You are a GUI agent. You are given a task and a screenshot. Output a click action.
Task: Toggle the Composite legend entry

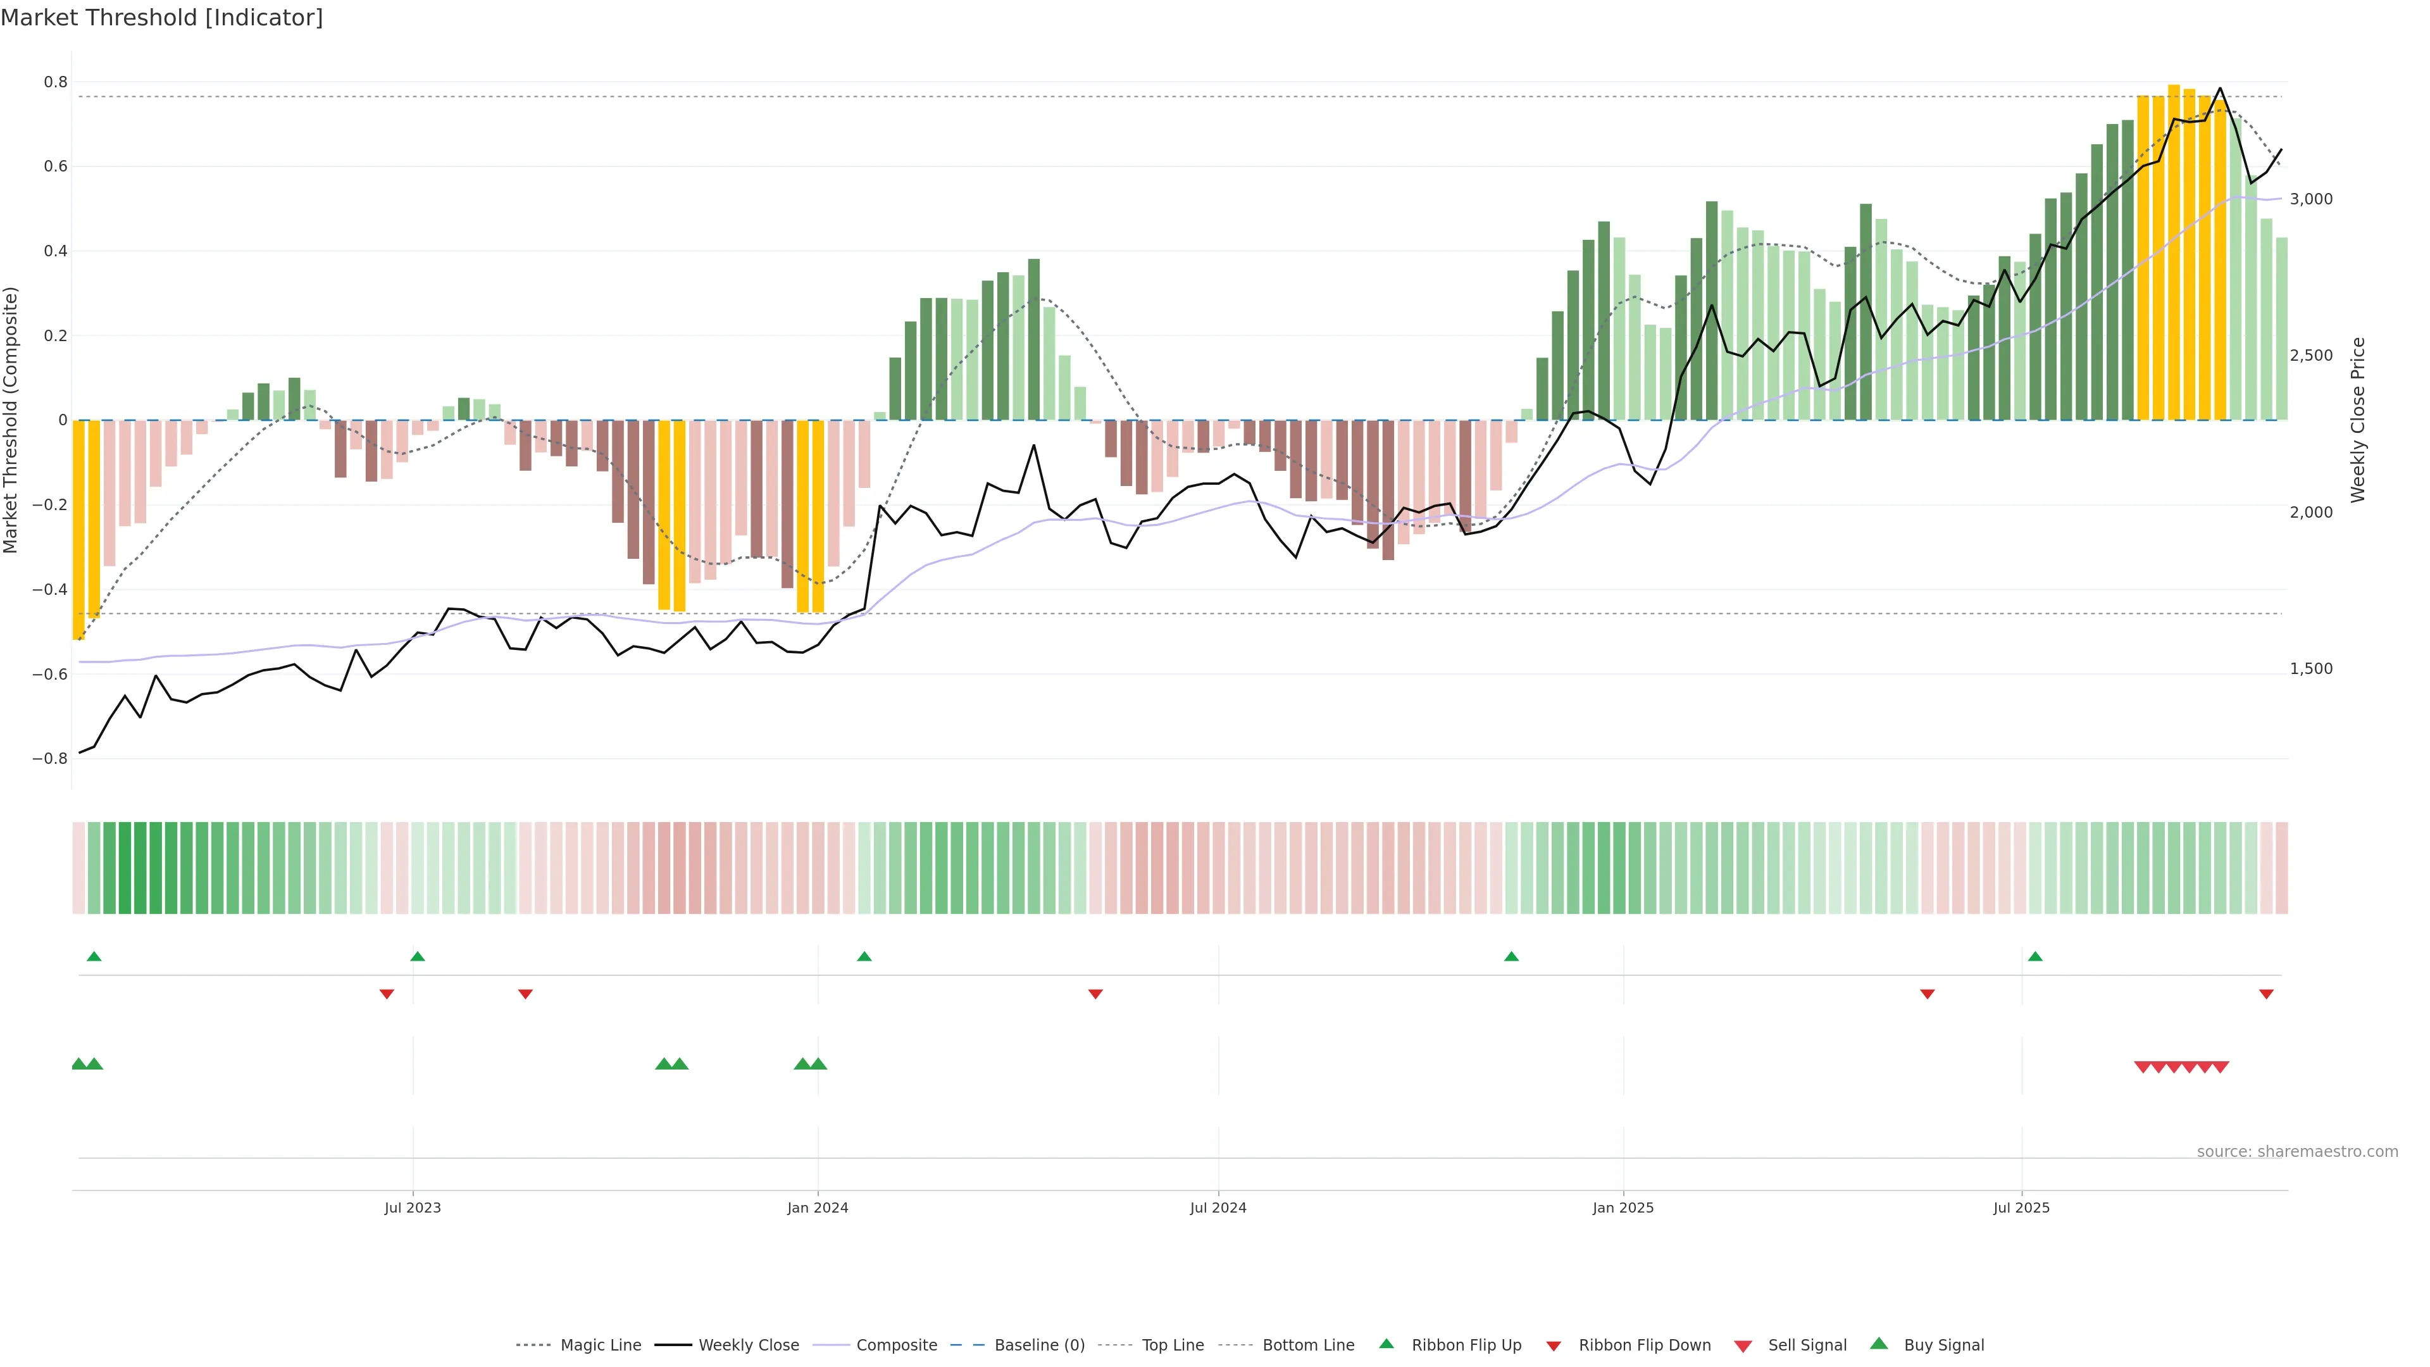(896, 1345)
